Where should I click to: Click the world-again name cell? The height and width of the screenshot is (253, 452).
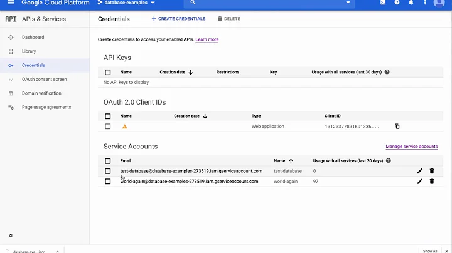point(286,182)
